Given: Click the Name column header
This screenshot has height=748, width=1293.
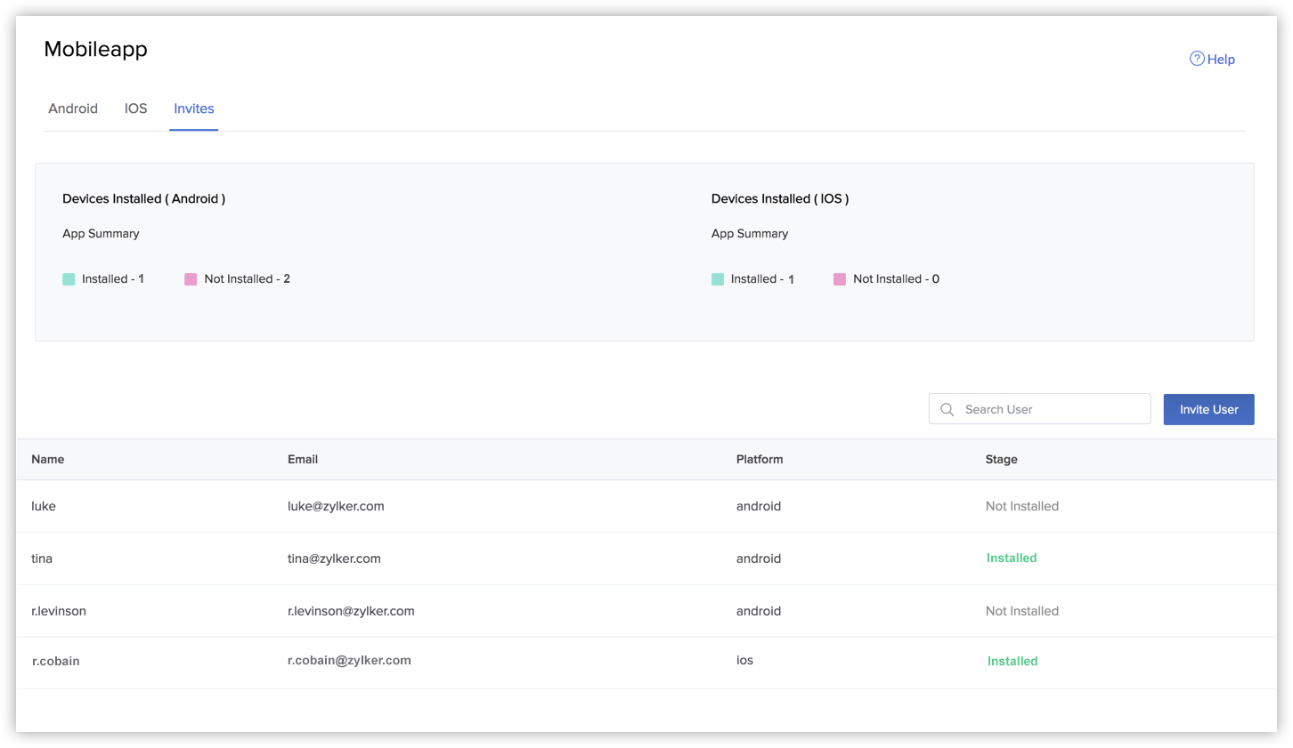Looking at the screenshot, I should [48, 460].
